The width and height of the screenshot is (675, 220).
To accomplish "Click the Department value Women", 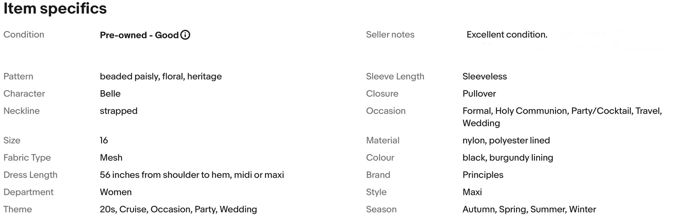I will point(116,192).
